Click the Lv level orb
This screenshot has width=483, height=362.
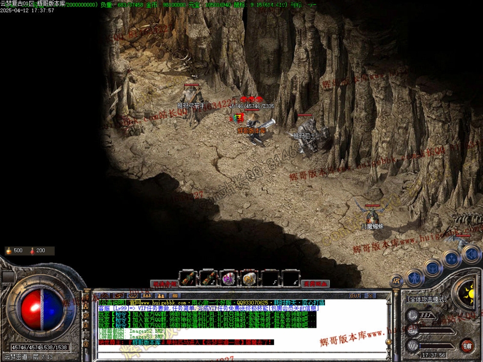pyautogui.click(x=413, y=316)
